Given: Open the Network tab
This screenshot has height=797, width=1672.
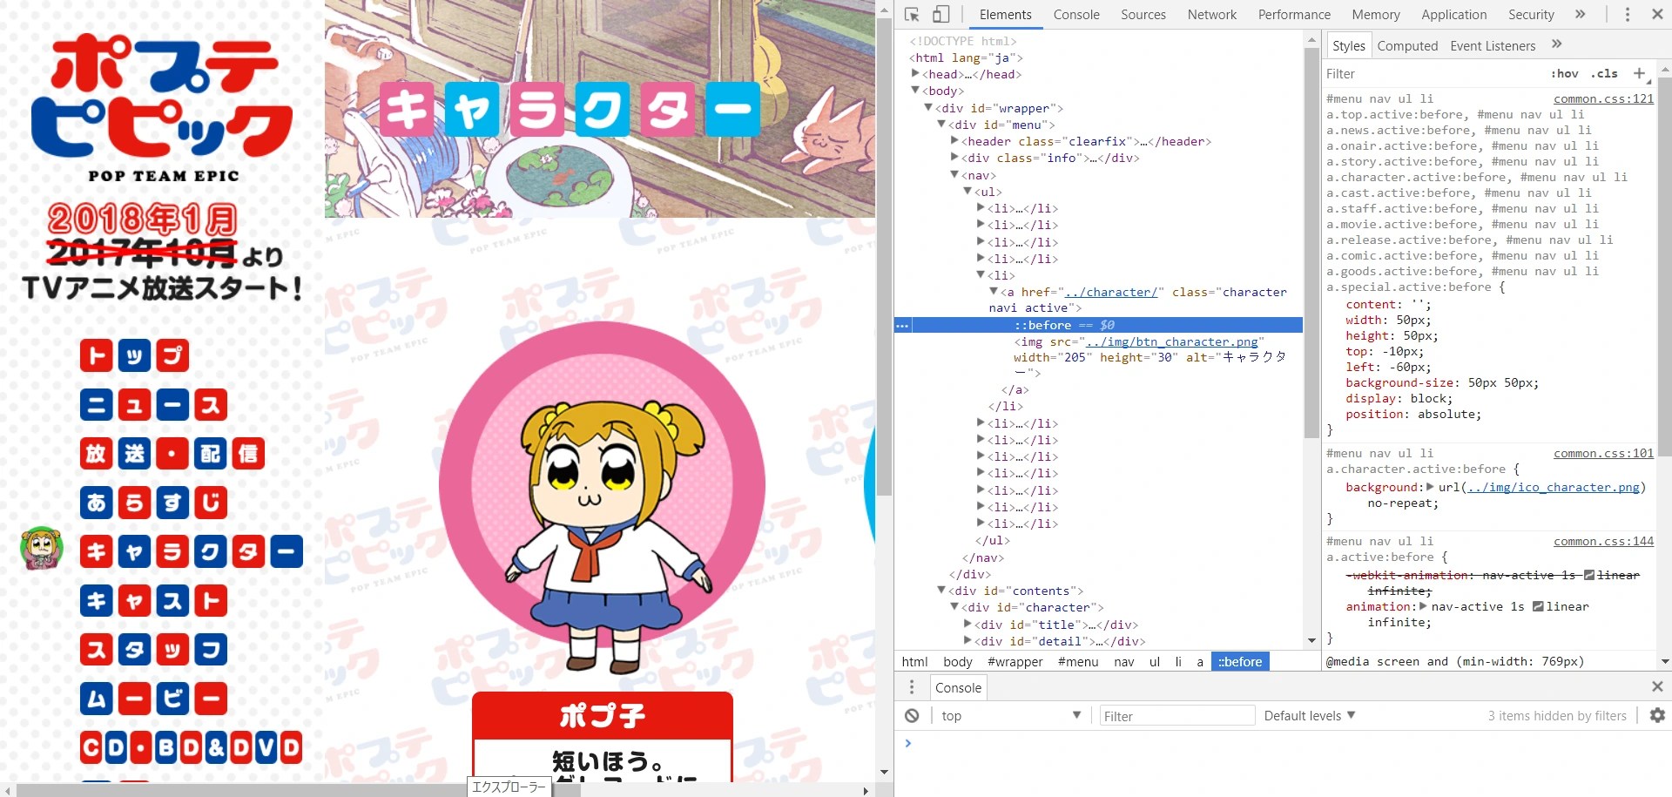Looking at the screenshot, I should pos(1212,15).
